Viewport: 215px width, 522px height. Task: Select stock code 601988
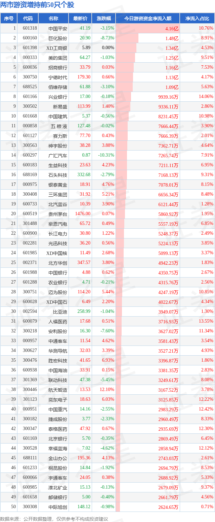pyautogui.click(x=30, y=273)
